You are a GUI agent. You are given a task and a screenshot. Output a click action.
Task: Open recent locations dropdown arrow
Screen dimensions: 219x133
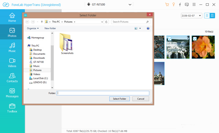(x=38, y=22)
